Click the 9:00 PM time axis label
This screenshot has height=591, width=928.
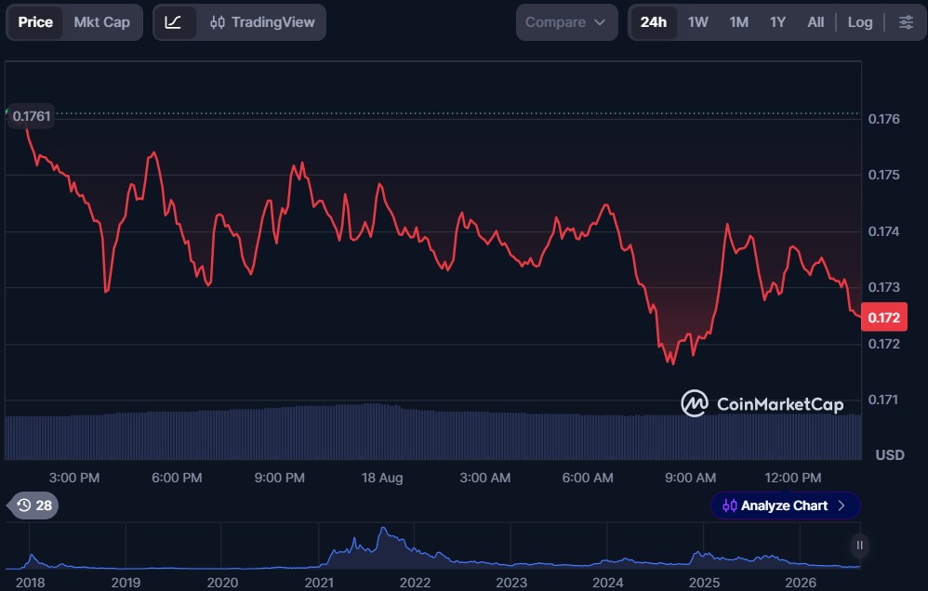click(279, 478)
